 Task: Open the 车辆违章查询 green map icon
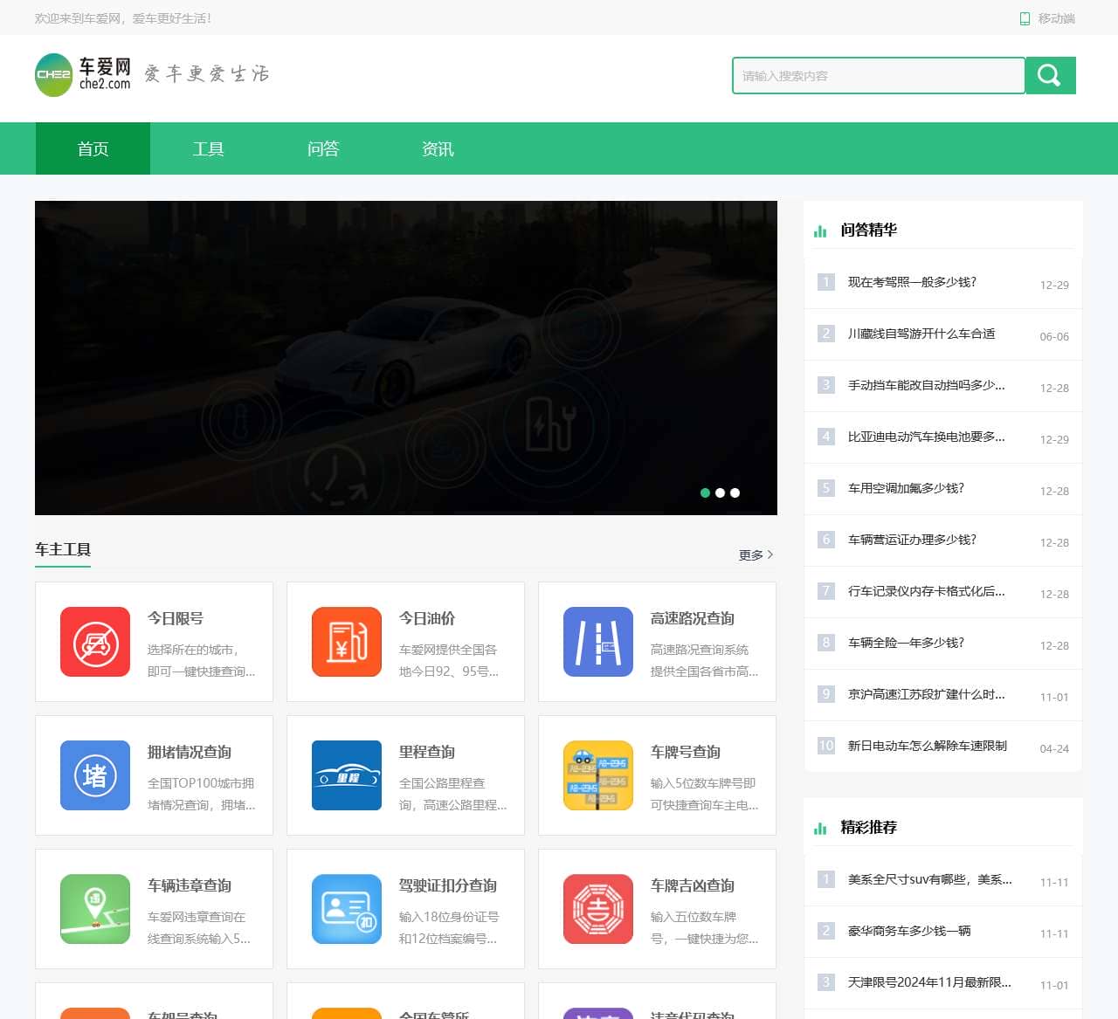95,909
